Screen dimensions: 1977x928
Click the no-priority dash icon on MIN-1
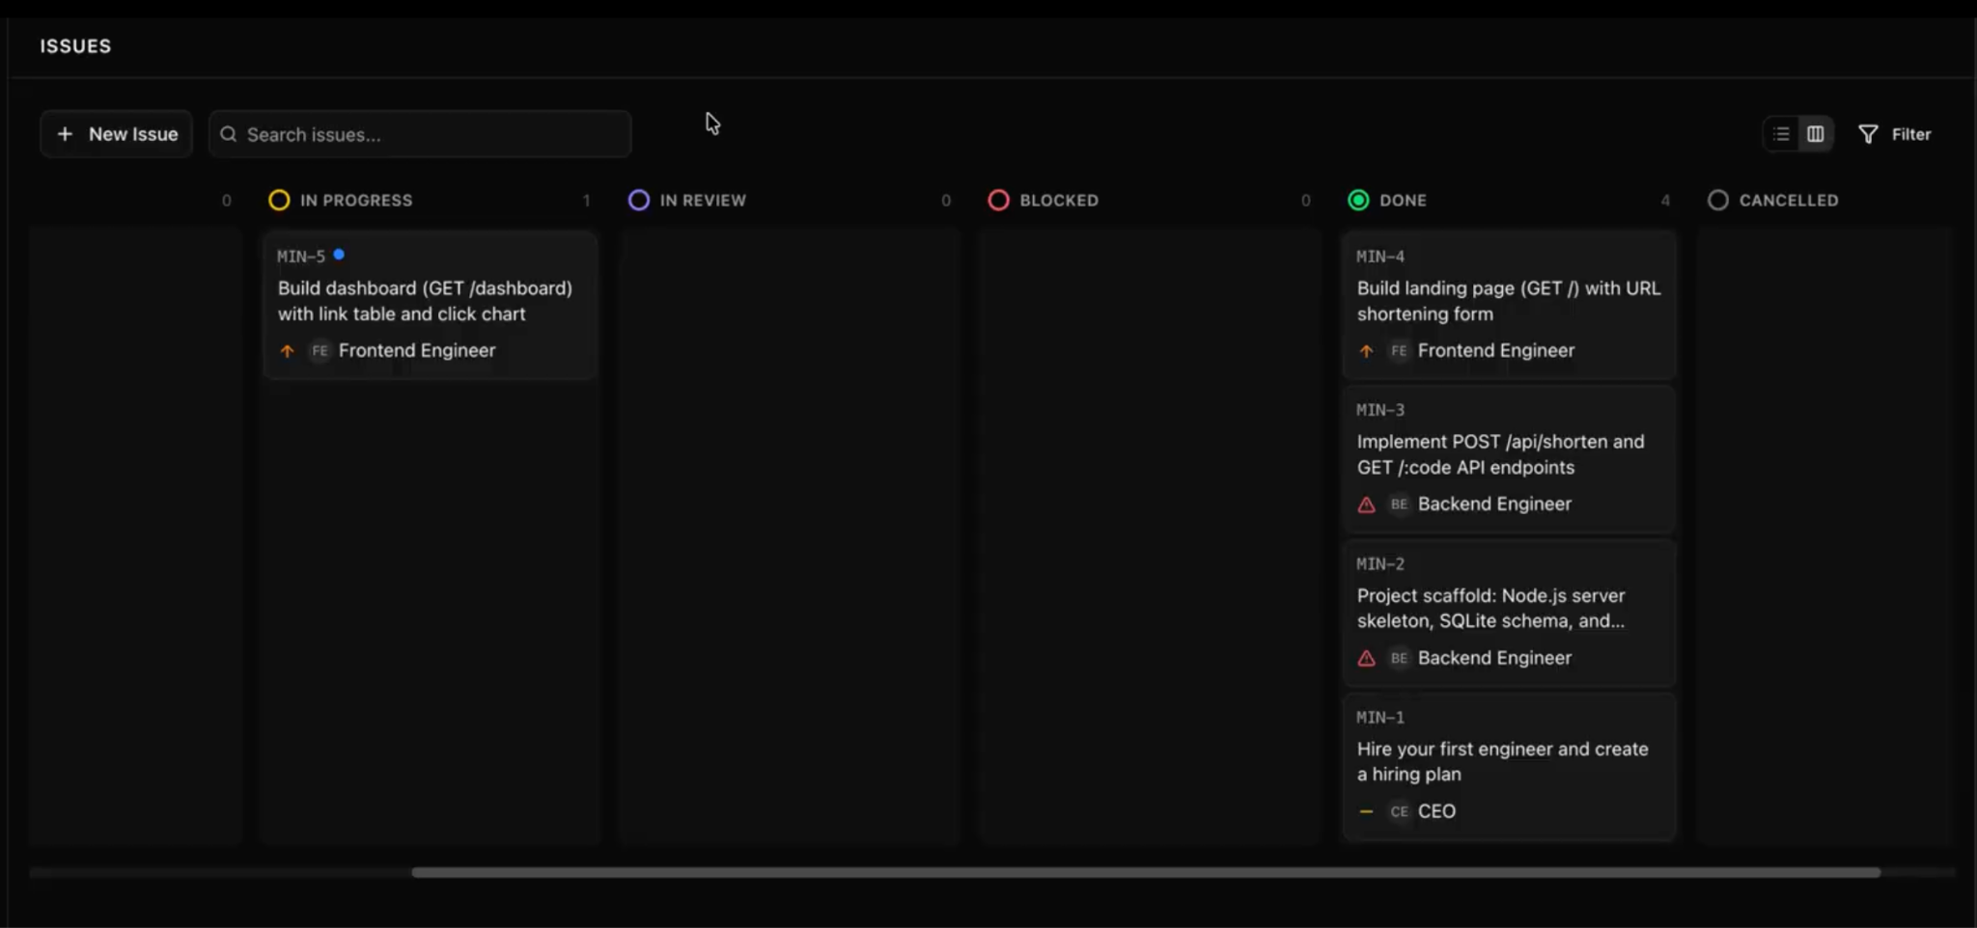tap(1367, 811)
